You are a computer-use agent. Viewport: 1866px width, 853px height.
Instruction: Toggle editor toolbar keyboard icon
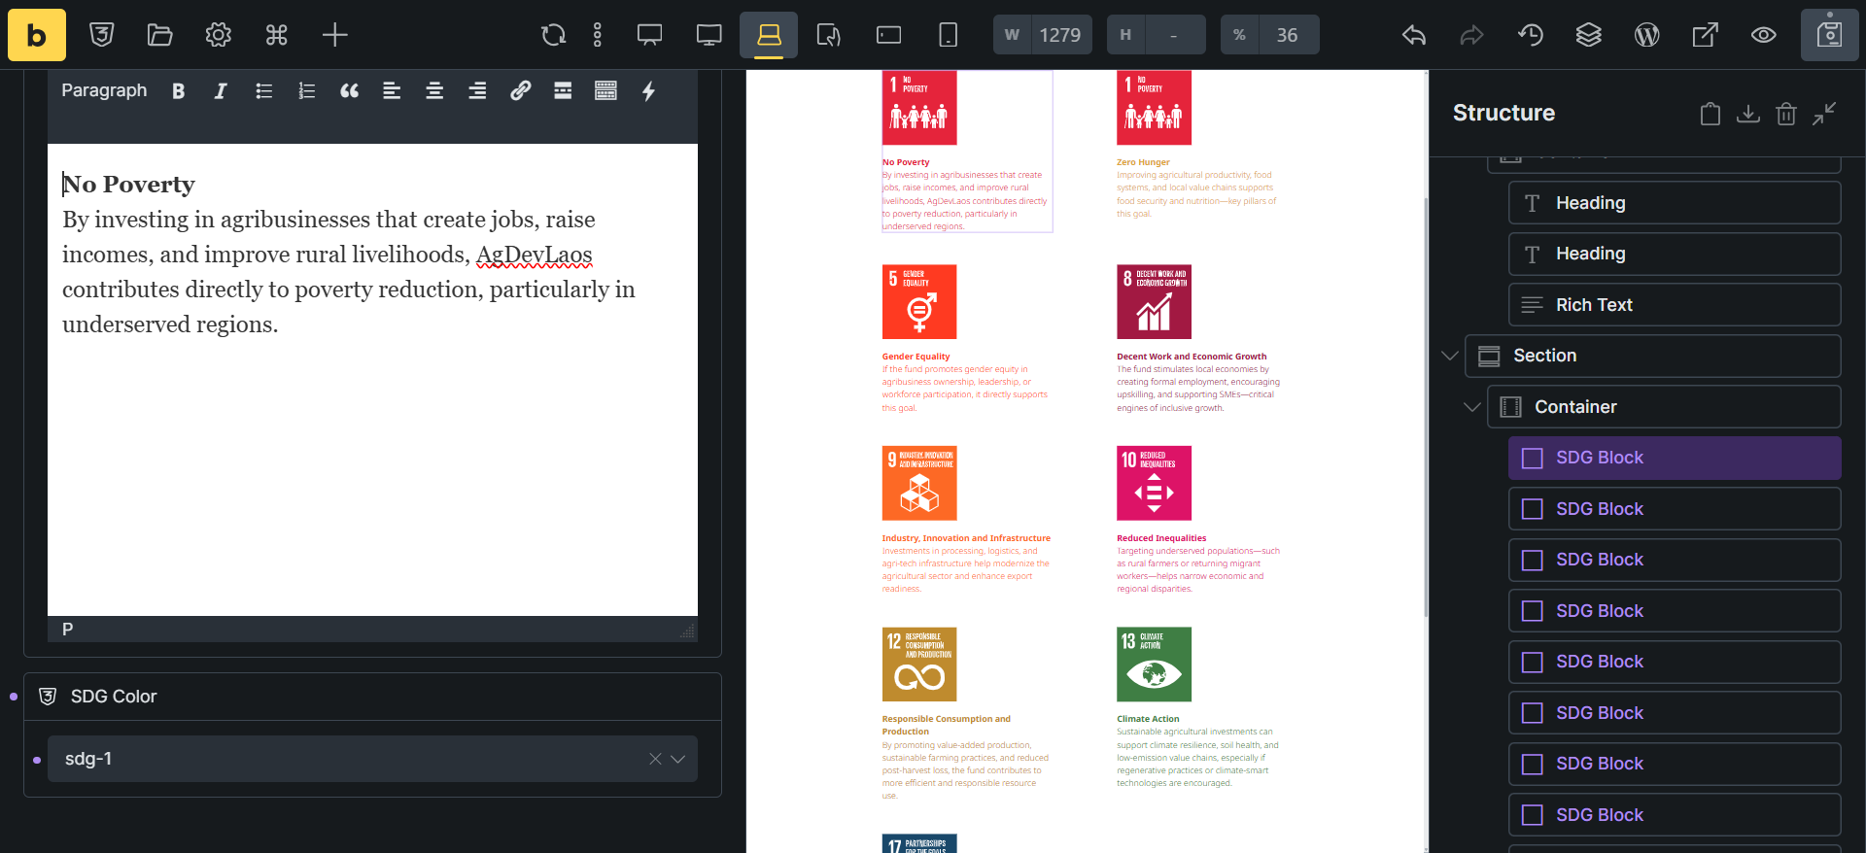click(x=605, y=91)
